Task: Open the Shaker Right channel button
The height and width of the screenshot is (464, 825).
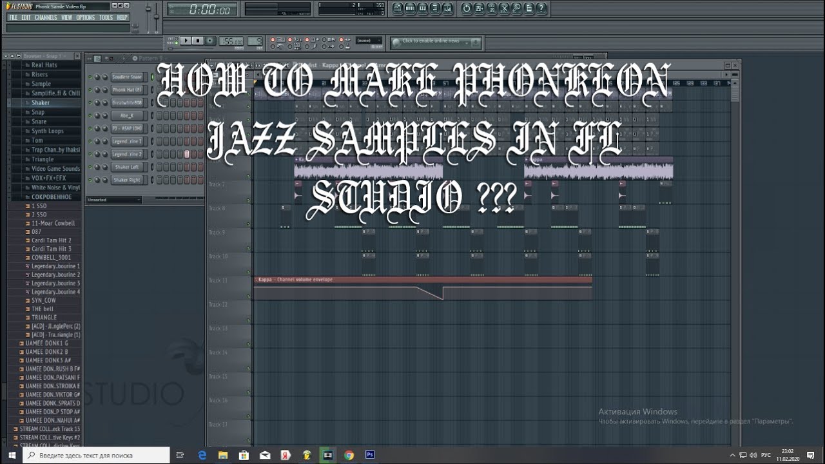Action: [127, 180]
